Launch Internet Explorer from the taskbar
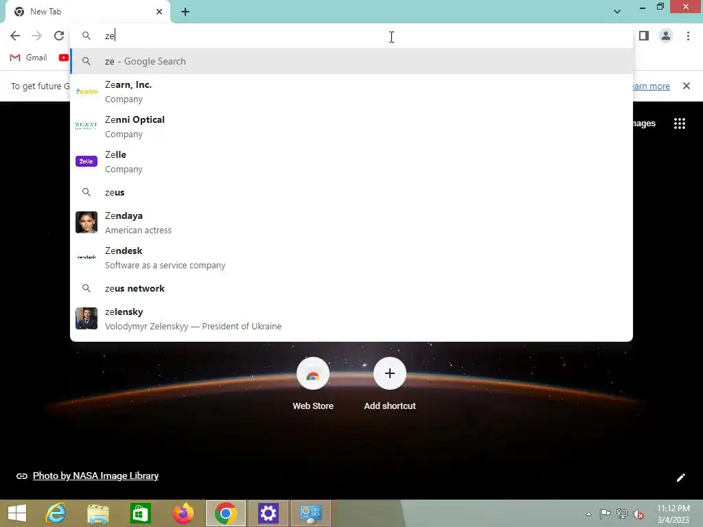703x527 pixels. coord(56,513)
